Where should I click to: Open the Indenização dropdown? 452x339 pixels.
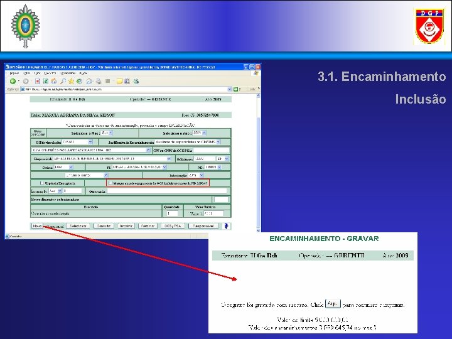point(196,175)
